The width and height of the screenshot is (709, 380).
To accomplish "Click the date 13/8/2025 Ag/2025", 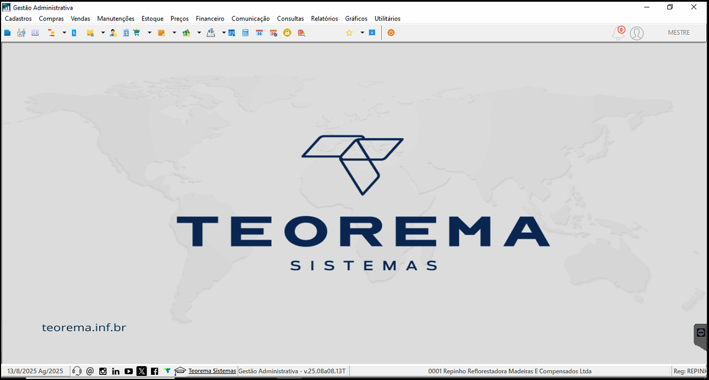I will pos(35,371).
